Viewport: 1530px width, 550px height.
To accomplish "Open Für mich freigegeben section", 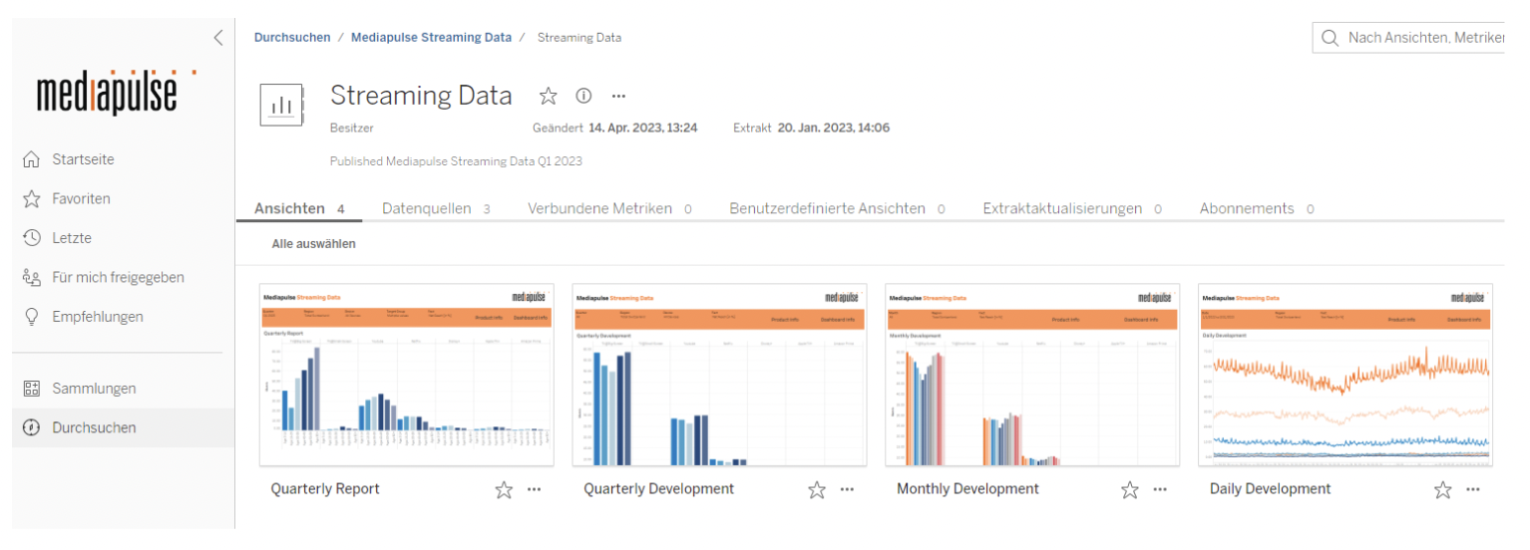I will [x=118, y=278].
